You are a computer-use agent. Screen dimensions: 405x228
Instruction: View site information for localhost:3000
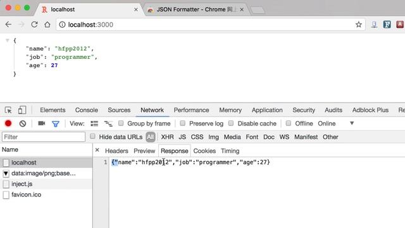click(x=62, y=25)
